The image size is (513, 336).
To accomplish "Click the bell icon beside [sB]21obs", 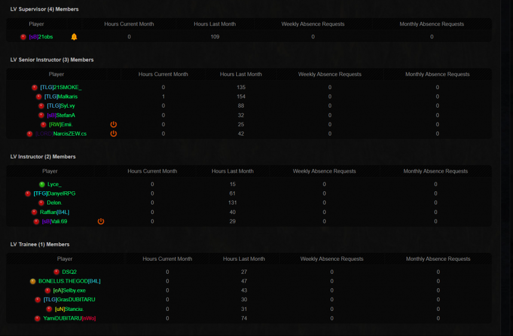I will [74, 37].
